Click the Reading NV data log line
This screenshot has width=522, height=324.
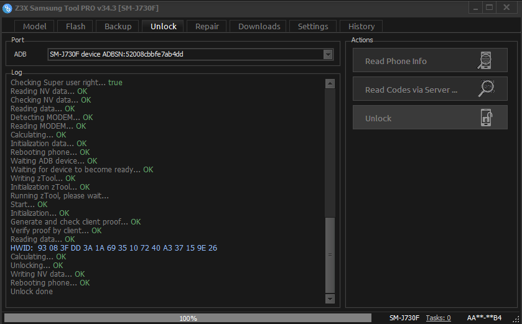(x=49, y=91)
